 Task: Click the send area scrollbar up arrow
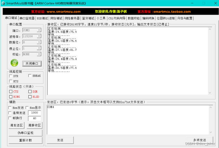pos(211,107)
